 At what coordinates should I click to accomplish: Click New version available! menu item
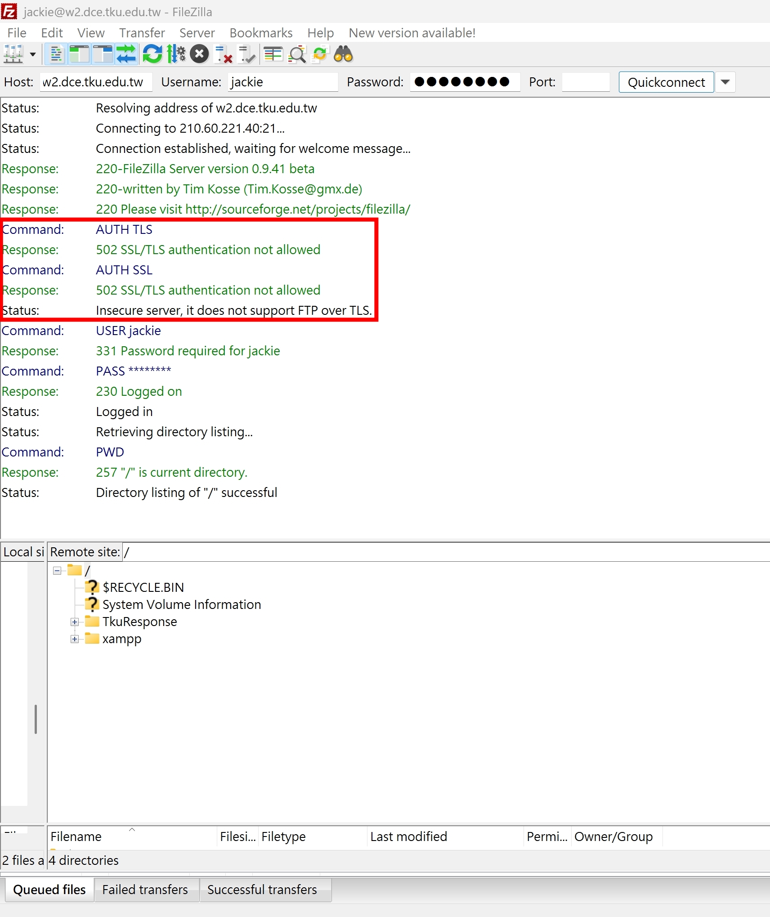412,33
